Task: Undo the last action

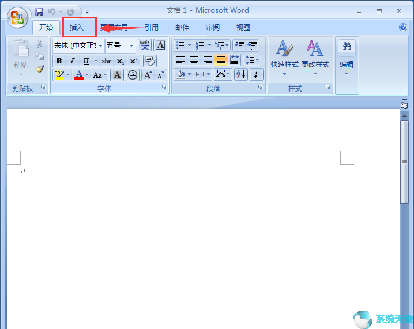Action: (x=52, y=12)
